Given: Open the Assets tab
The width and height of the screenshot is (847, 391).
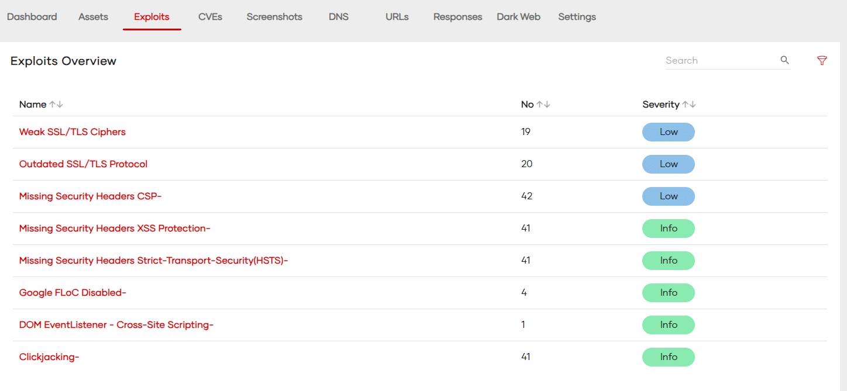Looking at the screenshot, I should click(x=93, y=17).
